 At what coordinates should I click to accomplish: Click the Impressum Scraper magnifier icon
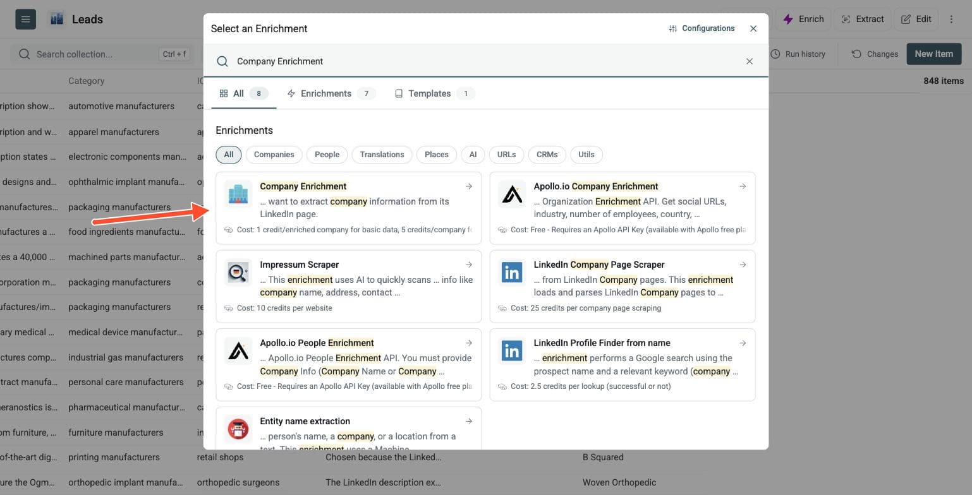click(x=238, y=272)
